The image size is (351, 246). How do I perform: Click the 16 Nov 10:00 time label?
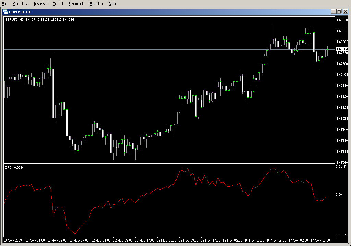pyautogui.click(x=254, y=241)
